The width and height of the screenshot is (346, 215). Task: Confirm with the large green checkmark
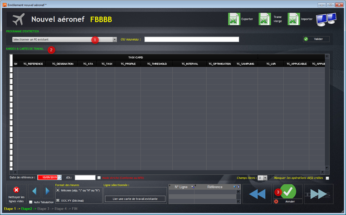pos(288,192)
